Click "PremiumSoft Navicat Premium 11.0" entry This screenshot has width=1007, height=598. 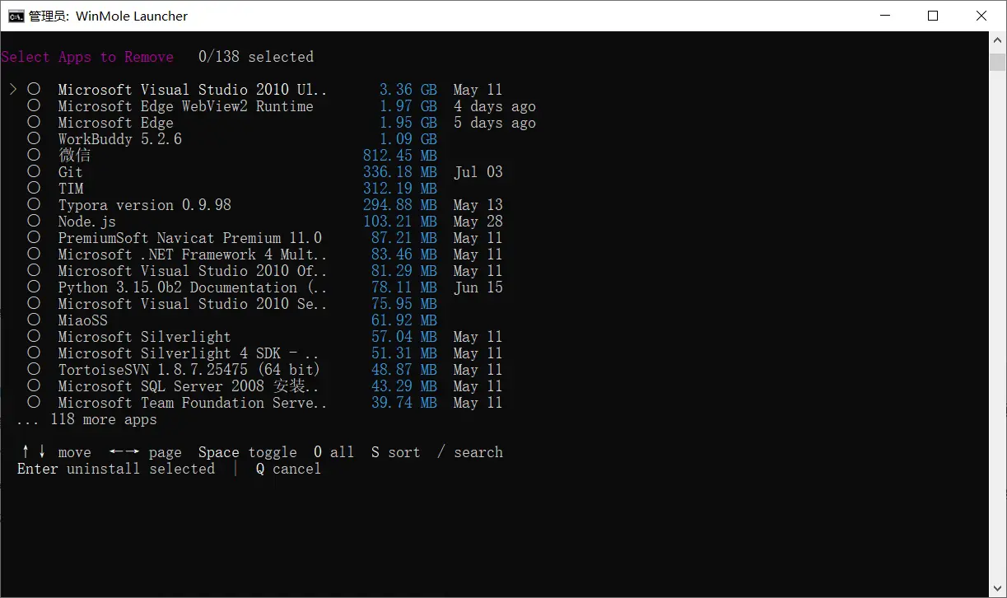click(190, 238)
